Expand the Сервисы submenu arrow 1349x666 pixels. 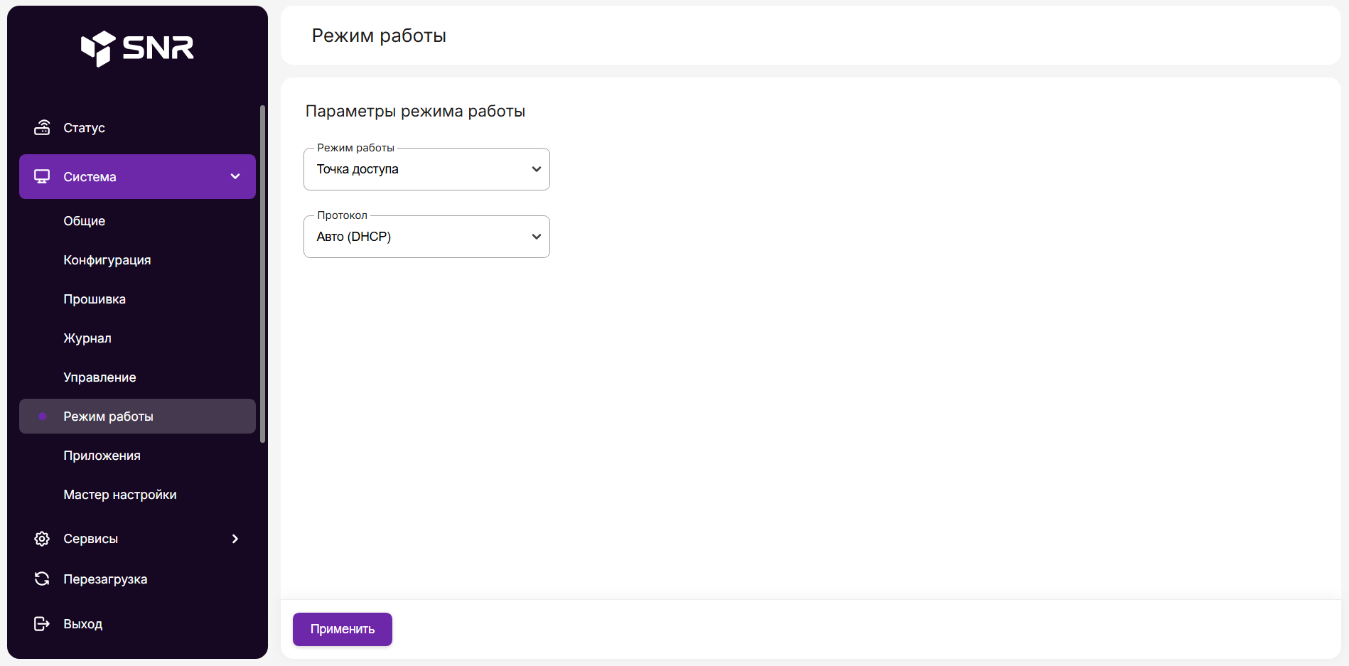[x=235, y=539]
